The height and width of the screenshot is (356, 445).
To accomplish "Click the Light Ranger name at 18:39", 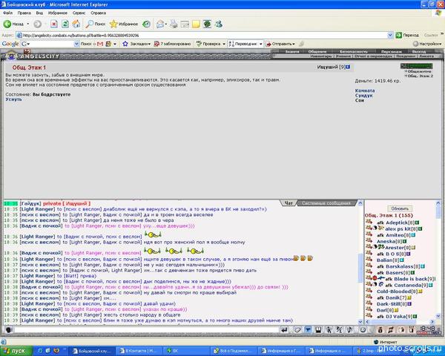I will 37,320.
